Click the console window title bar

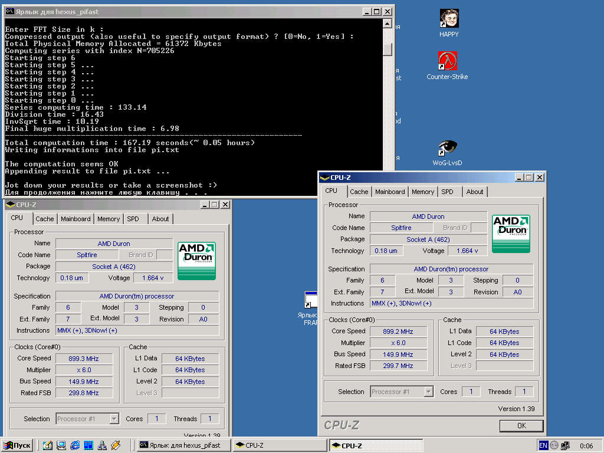pyautogui.click(x=199, y=12)
